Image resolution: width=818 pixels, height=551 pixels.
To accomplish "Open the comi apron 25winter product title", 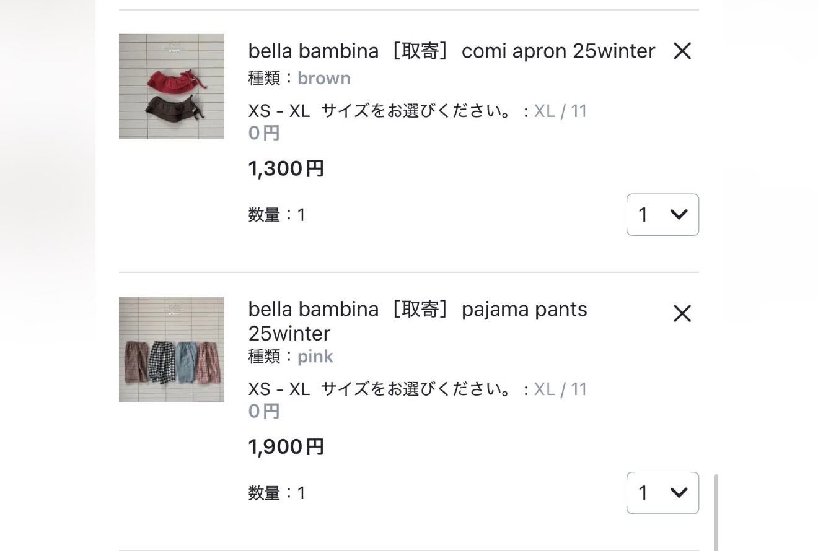I will [451, 51].
